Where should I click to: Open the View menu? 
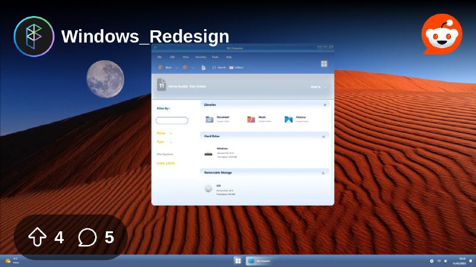(x=186, y=57)
